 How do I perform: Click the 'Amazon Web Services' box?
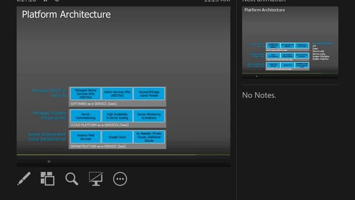85,137
